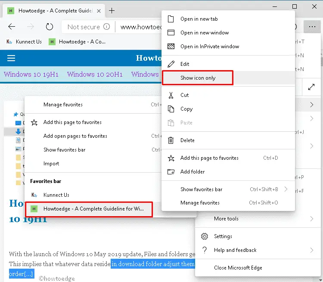Choose Copy from context menu
323x282 pixels.
click(228, 109)
